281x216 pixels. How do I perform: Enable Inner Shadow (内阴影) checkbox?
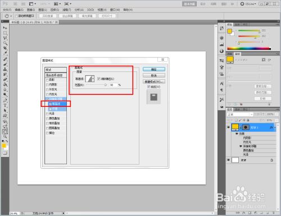[x=47, y=84]
